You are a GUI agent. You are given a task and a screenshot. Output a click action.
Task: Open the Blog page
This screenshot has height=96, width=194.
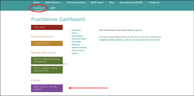pos(111,2)
